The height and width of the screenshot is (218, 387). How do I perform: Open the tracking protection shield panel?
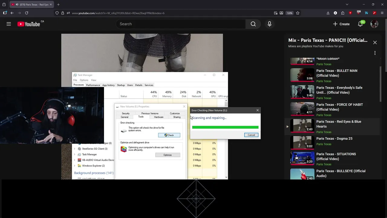click(x=57, y=13)
